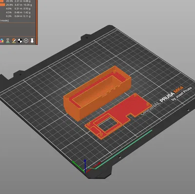Click the "0.93 g" weight value
This screenshot has width=195, height=194.
coord(27,9)
